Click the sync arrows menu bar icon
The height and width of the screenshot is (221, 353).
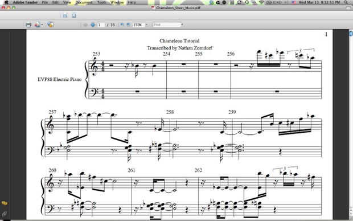239,2
